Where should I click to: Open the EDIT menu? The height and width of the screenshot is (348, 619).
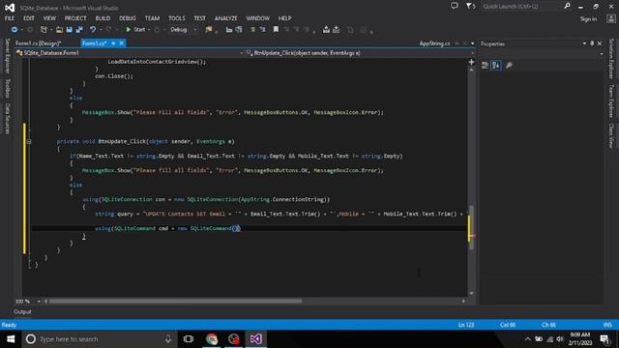(28, 18)
